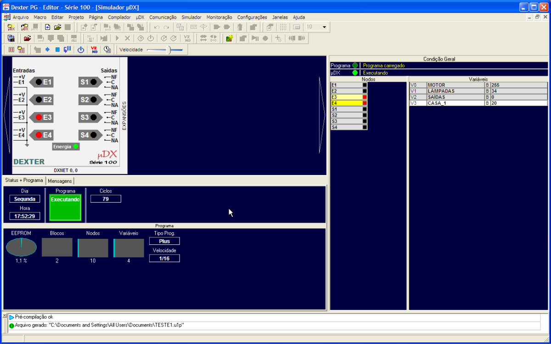Click the grayed redo arrow icon
This screenshot has width=551, height=344.
[x=166, y=27]
